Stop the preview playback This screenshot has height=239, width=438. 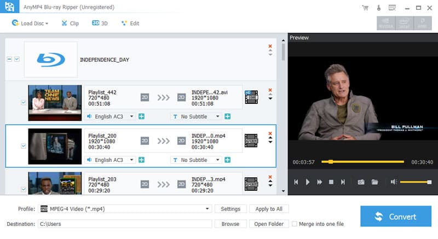click(331, 182)
